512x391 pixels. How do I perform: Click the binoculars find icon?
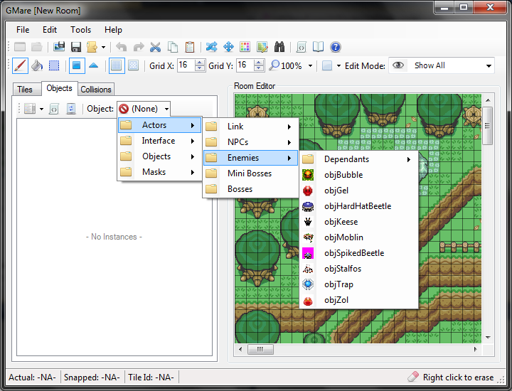[279, 47]
